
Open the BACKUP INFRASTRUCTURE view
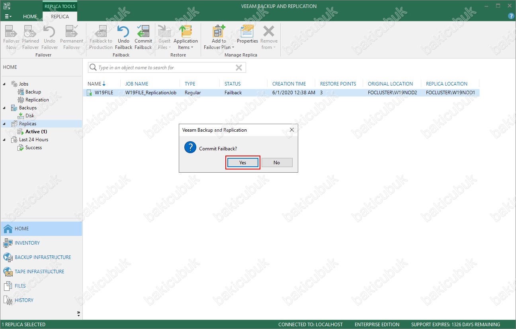tap(41, 257)
